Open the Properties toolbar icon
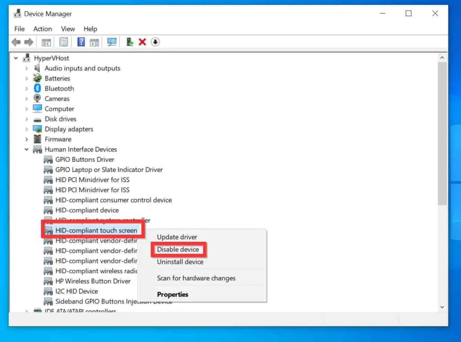The image size is (461, 342). [63, 42]
